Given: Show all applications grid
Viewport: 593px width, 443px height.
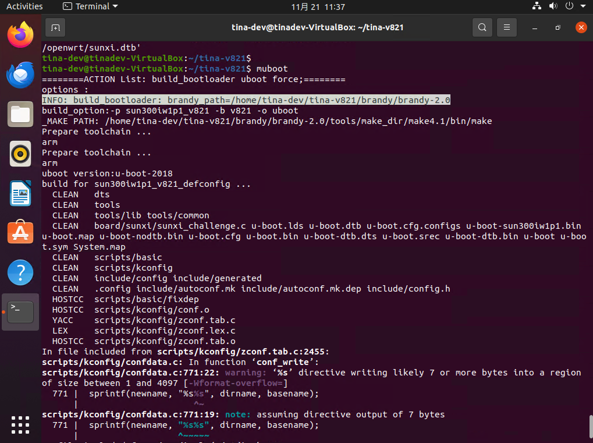Looking at the screenshot, I should (20, 424).
